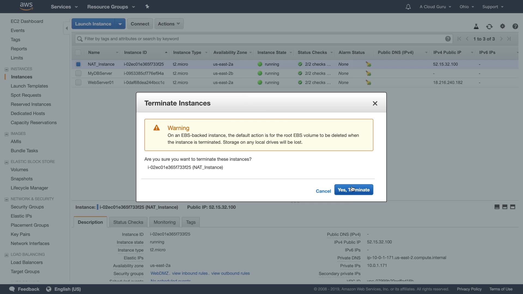This screenshot has width=523, height=294.
Task: Close the Terminate Instances dialog
Action: (x=375, y=103)
